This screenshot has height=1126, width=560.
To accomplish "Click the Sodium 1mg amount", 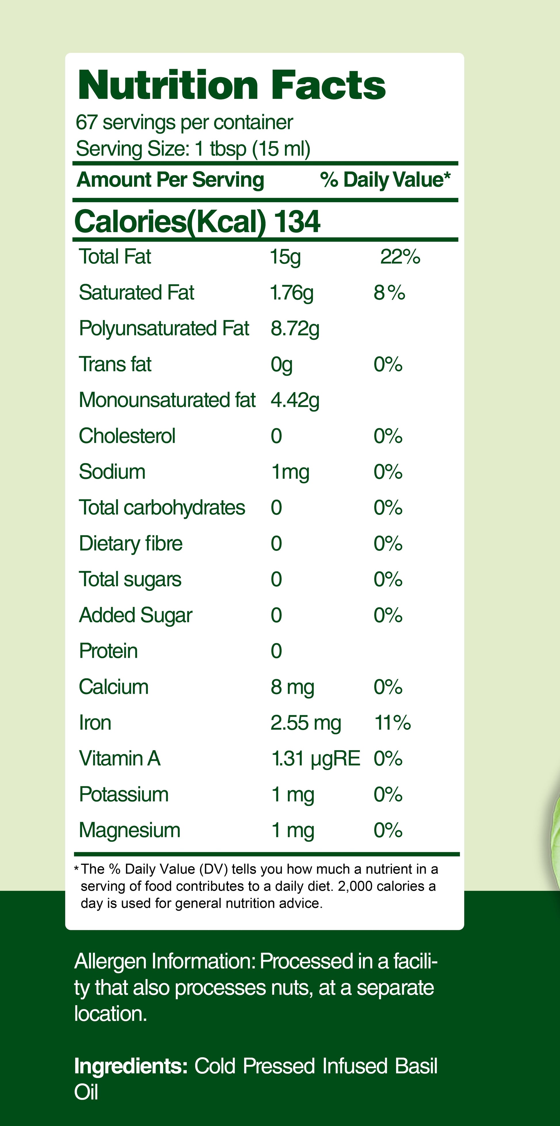I will [290, 472].
